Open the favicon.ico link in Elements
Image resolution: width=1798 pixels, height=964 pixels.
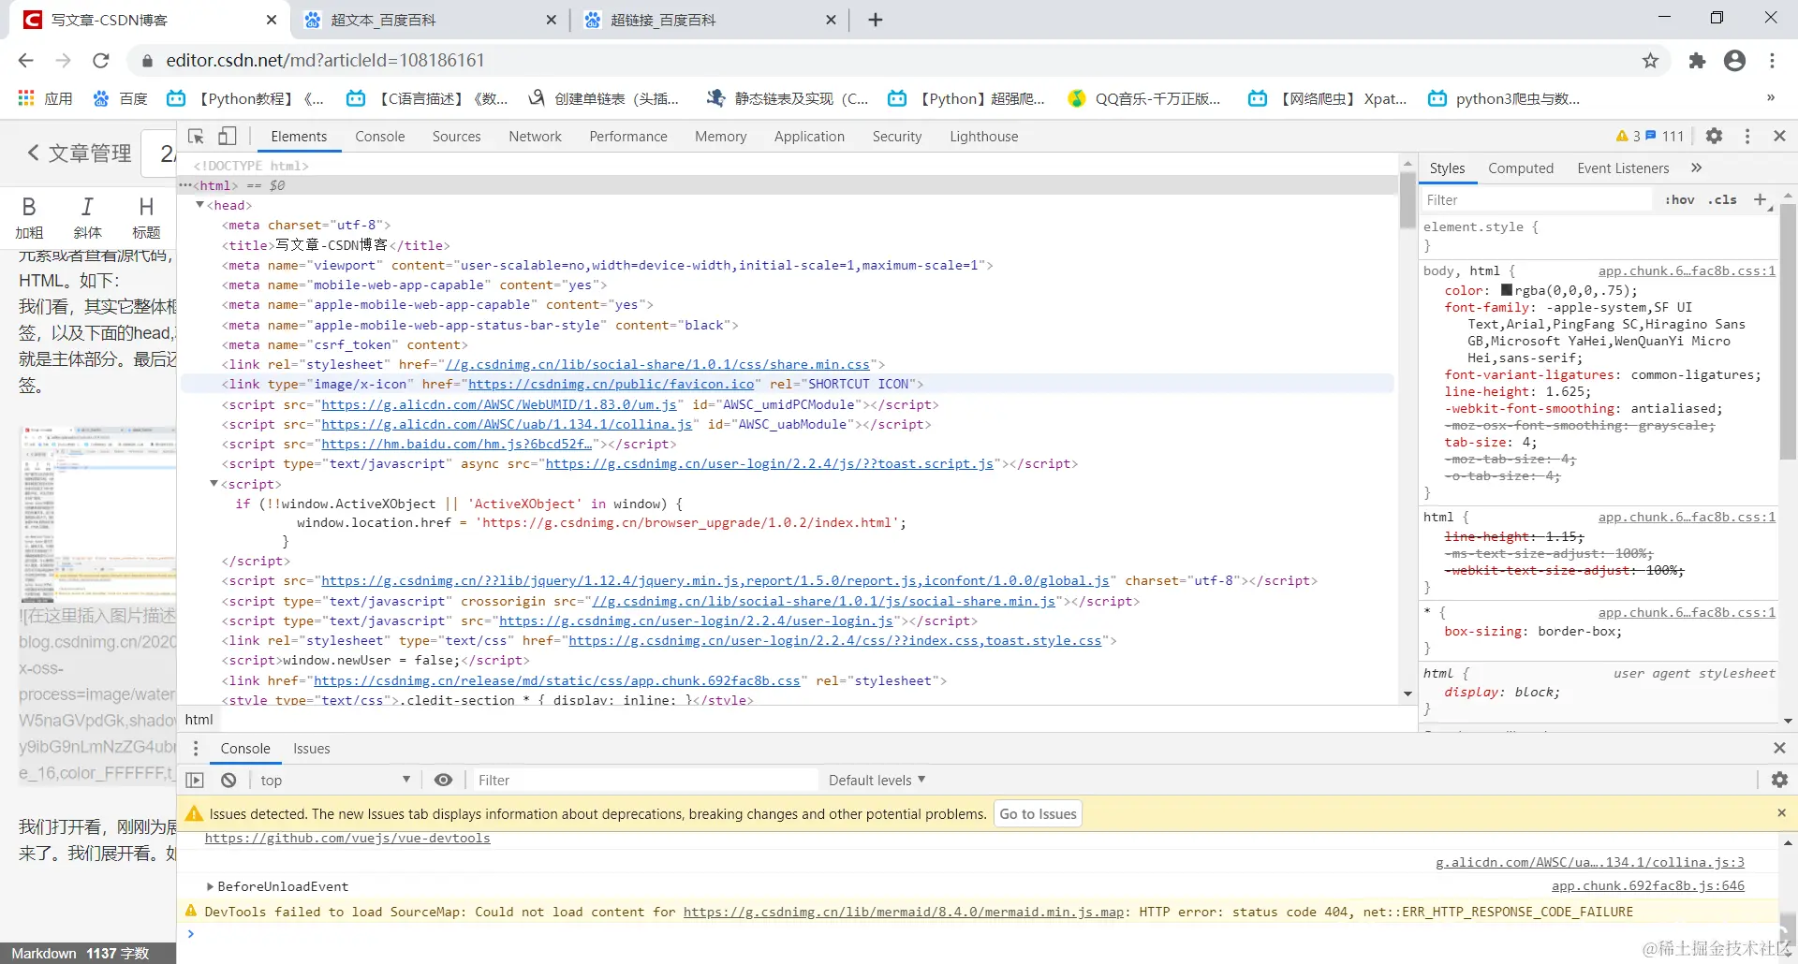pyautogui.click(x=612, y=384)
